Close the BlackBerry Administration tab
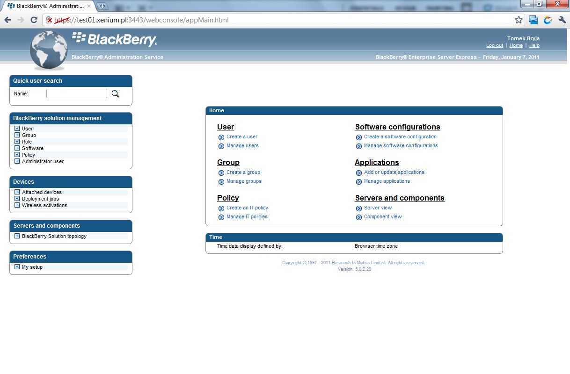This screenshot has width=570, height=374. (x=89, y=6)
